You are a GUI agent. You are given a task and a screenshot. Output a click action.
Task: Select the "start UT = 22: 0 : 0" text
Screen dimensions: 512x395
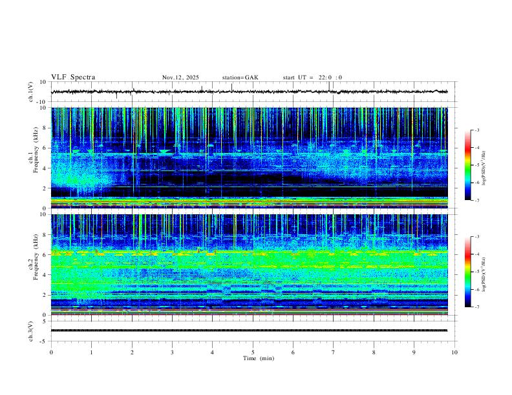coord(312,77)
